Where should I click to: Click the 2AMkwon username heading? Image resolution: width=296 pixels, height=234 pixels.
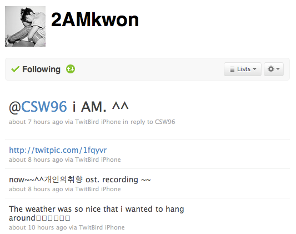point(95,19)
